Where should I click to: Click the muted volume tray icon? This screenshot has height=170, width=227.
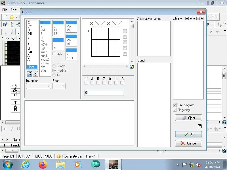click(x=198, y=165)
